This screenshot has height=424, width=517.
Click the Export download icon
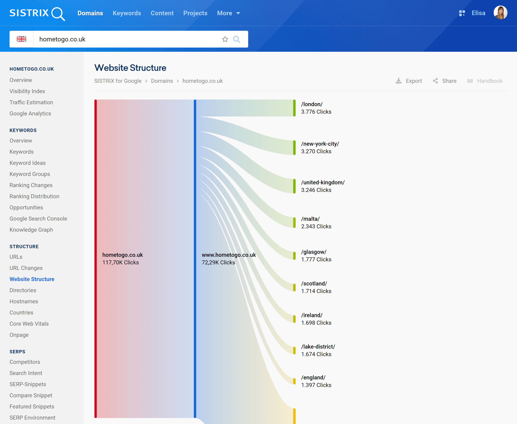click(399, 81)
